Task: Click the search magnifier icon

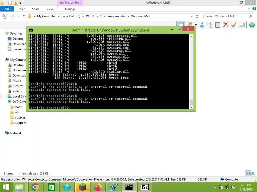Action: coord(250,16)
